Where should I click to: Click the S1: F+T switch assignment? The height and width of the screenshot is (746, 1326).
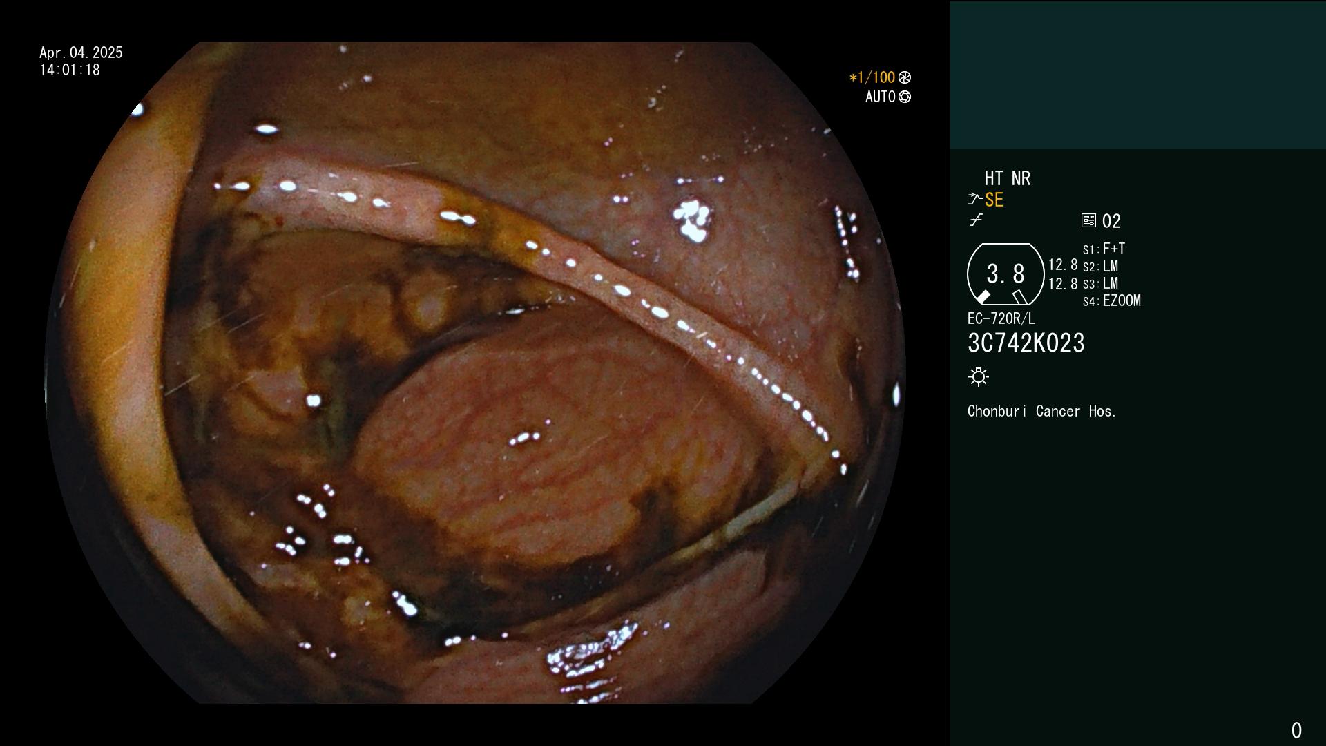tap(1104, 249)
